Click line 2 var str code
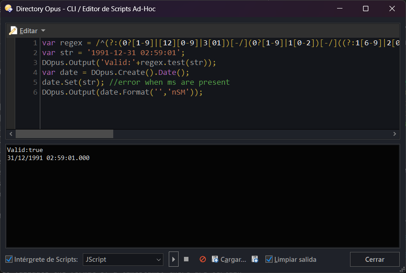Viewport: 406px width, 273px height. click(113, 52)
